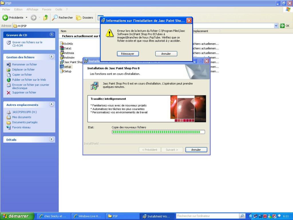
Task: Collapse the Gestion des fichiers panel
Action: tap(52, 57)
